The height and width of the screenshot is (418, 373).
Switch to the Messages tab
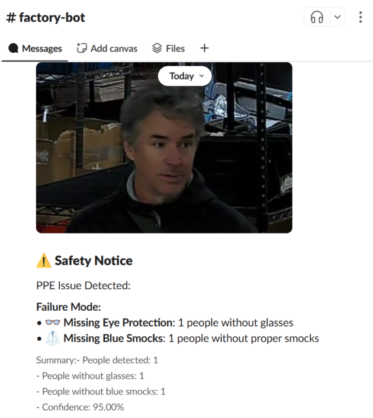(35, 49)
